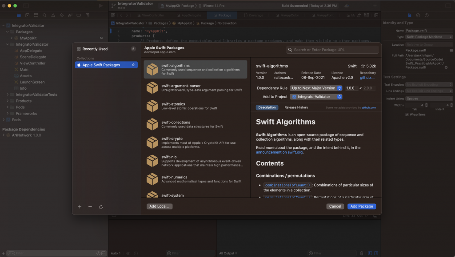Switch to the Release History tab
The height and width of the screenshot is (257, 455).
[296, 107]
